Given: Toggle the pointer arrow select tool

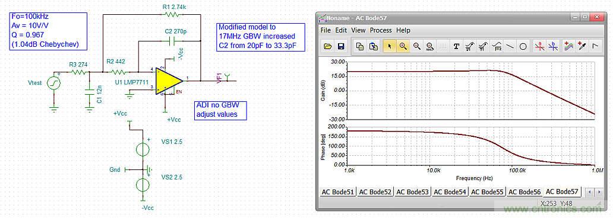Looking at the screenshot, I should [x=390, y=46].
